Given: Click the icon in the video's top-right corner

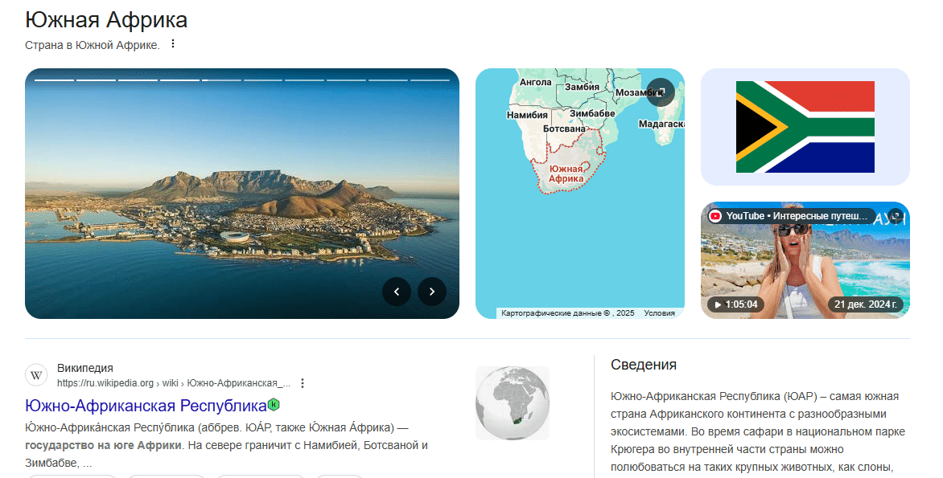Looking at the screenshot, I should click(x=895, y=216).
